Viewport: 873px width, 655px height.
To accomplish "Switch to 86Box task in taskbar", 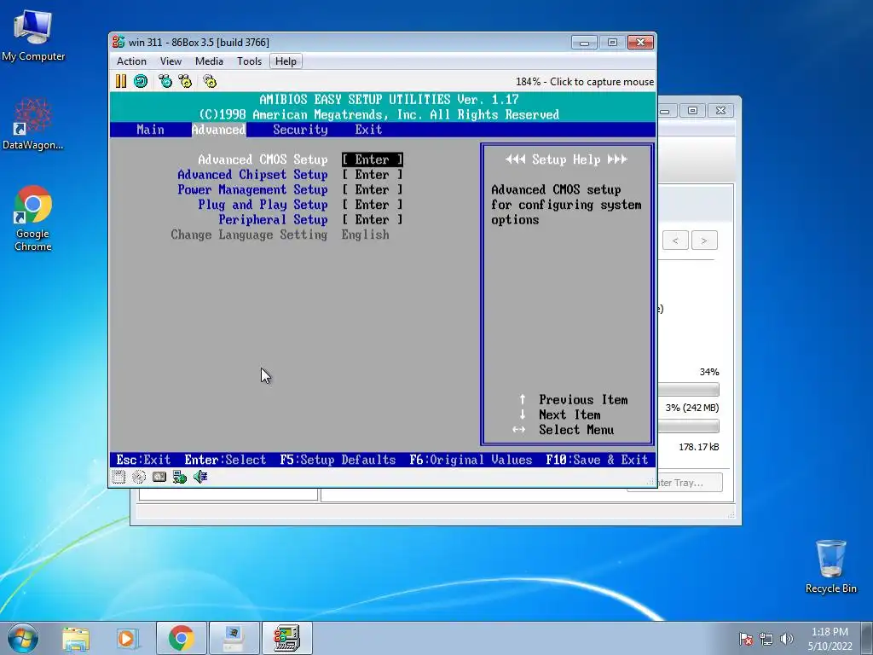I will coord(286,638).
